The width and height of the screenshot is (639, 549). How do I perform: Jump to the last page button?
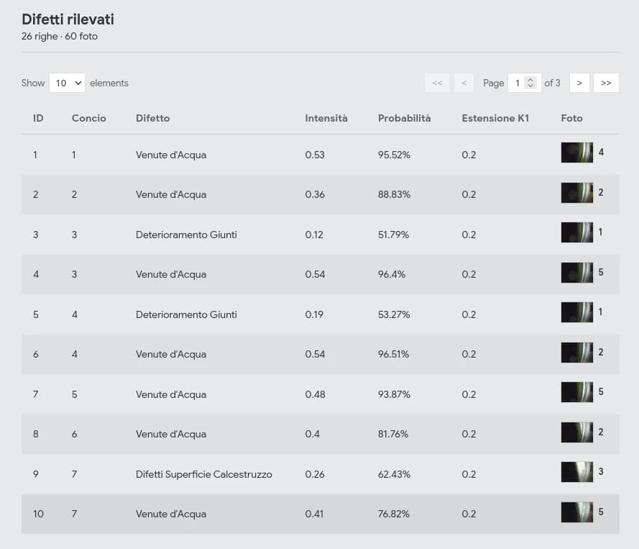click(606, 83)
